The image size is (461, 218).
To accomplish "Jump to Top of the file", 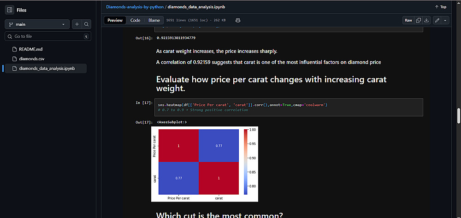I will pyautogui.click(x=441, y=7).
